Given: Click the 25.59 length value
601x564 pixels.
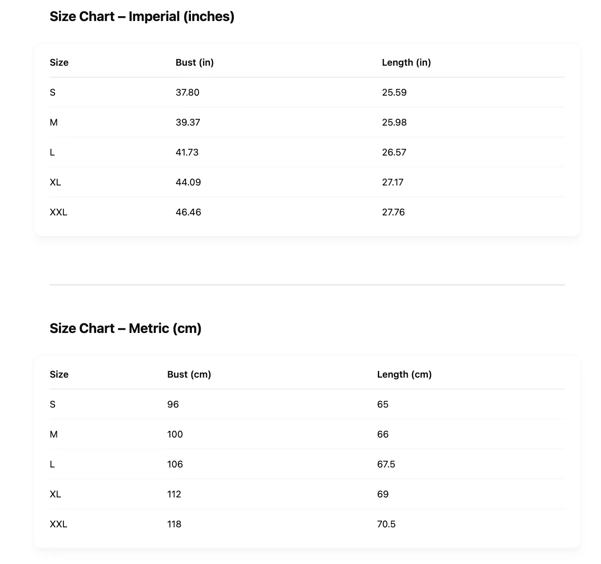Looking at the screenshot, I should point(394,93).
